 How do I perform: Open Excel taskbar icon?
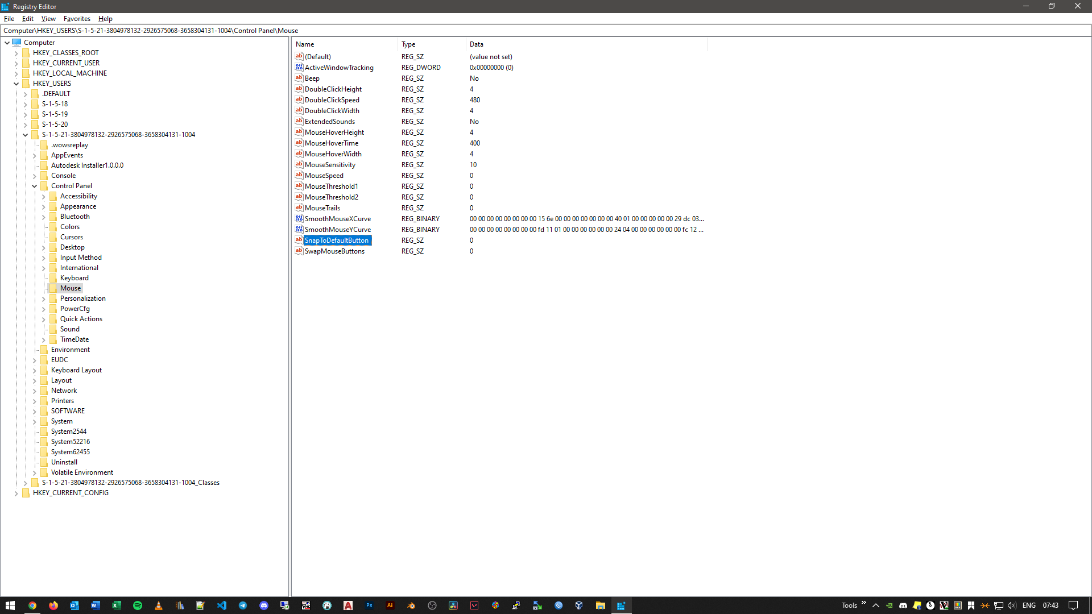click(117, 605)
